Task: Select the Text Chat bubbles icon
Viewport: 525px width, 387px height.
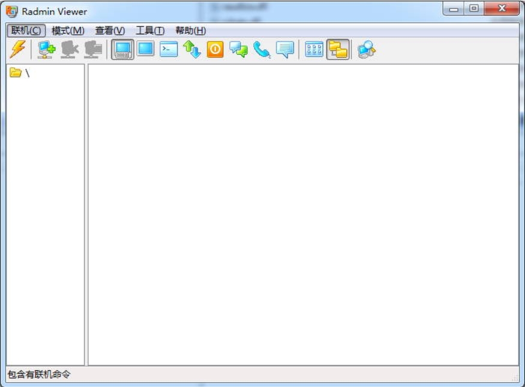Action: pyautogui.click(x=238, y=49)
